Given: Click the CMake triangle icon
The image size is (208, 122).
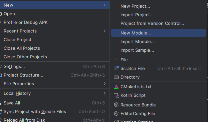Looking at the screenshot, I should (116, 87).
